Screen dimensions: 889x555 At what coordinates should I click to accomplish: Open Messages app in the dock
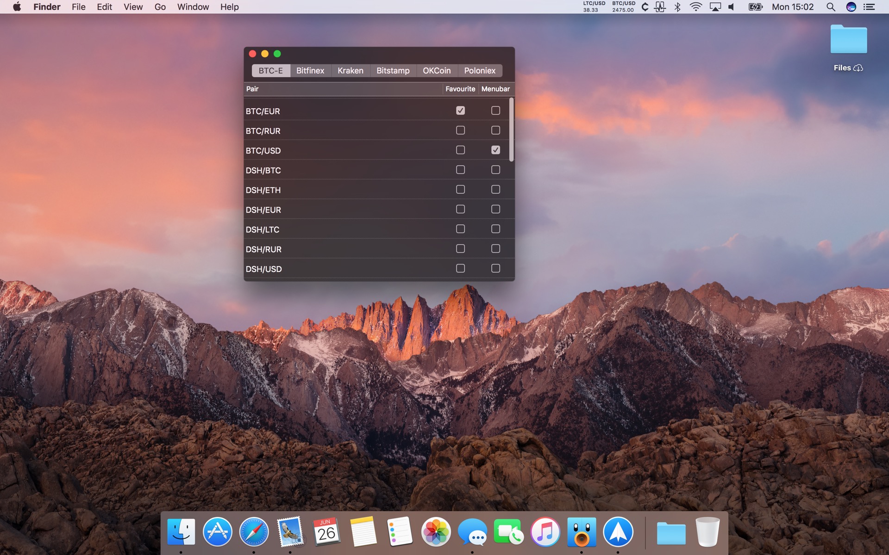tap(472, 532)
